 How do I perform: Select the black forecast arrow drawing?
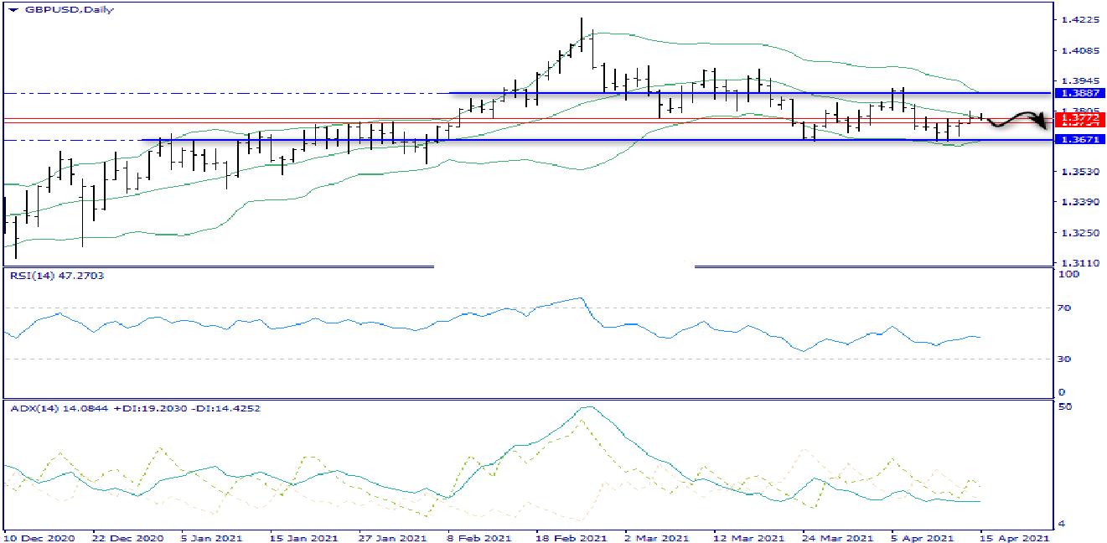[x=1018, y=122]
